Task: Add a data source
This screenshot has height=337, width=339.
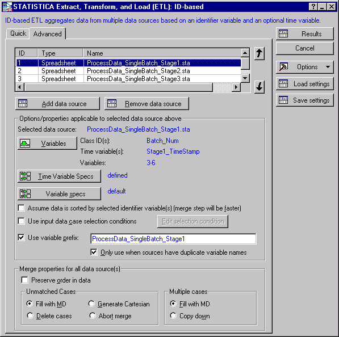Action: pos(57,104)
